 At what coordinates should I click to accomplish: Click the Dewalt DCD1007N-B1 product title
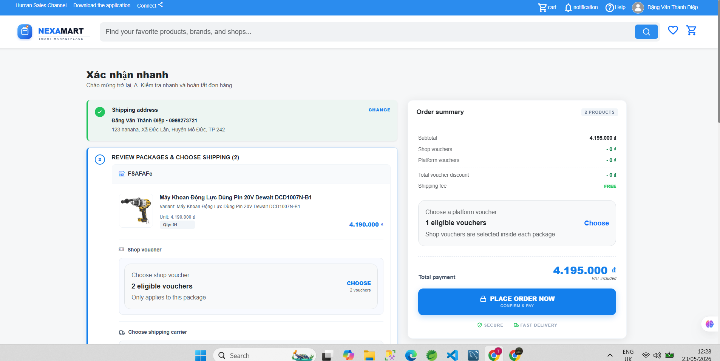pos(235,197)
